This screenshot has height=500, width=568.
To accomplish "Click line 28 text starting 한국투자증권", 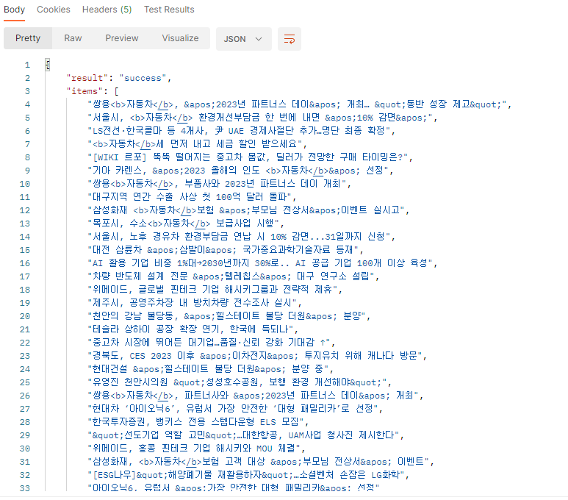I will (x=196, y=422).
